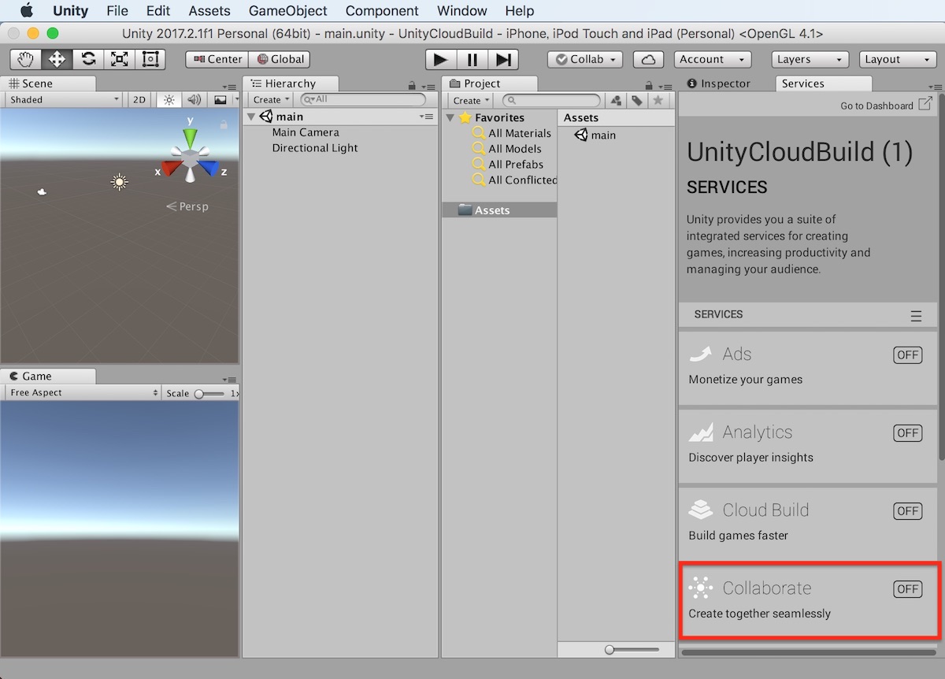Open the Assets menu
This screenshot has width=945, height=679.
209,11
